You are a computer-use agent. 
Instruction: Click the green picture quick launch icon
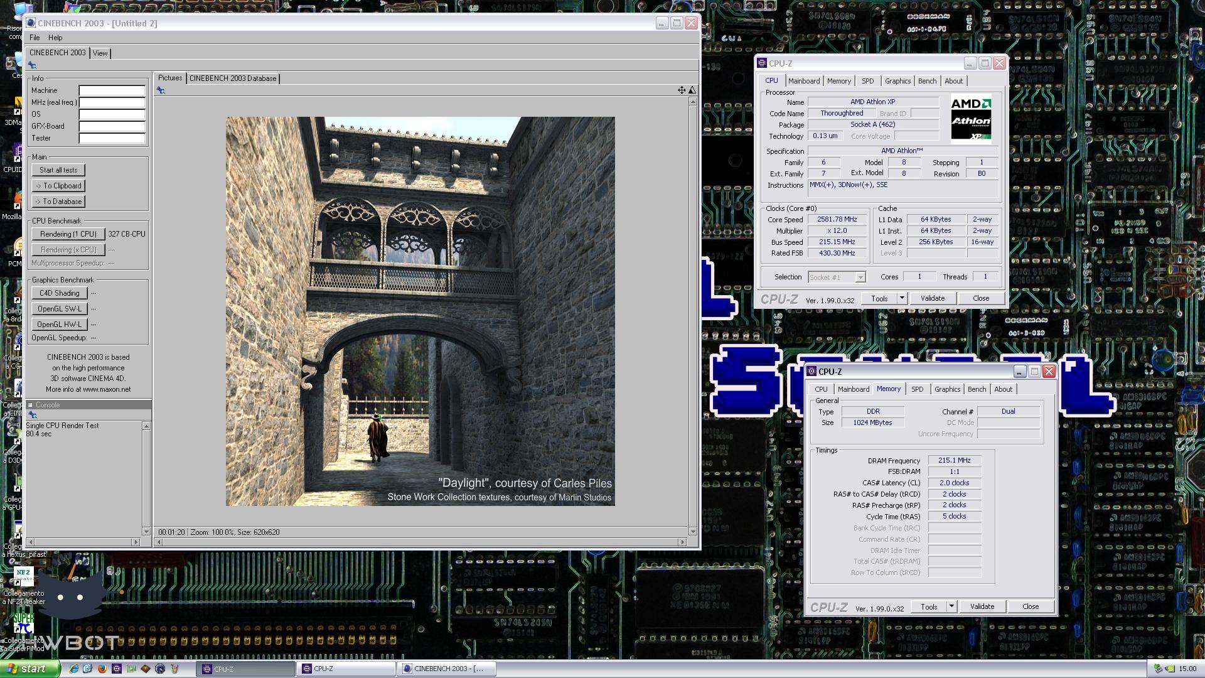[131, 669]
